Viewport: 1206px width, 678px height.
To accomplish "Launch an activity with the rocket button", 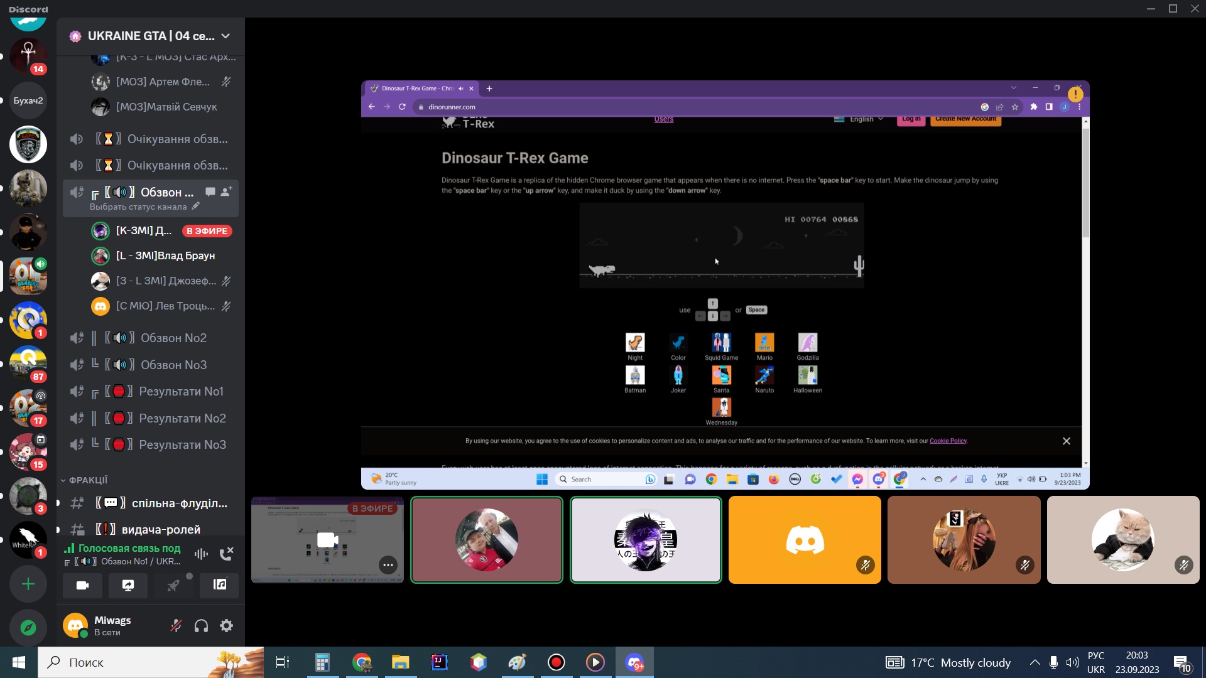I will click(x=173, y=585).
